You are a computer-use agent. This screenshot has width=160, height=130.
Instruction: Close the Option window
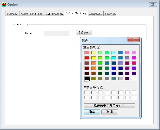coord(152,4)
